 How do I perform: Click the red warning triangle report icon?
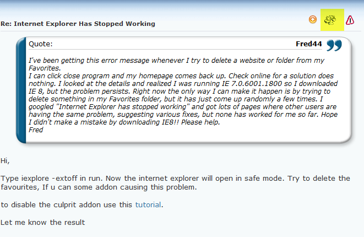350,20
